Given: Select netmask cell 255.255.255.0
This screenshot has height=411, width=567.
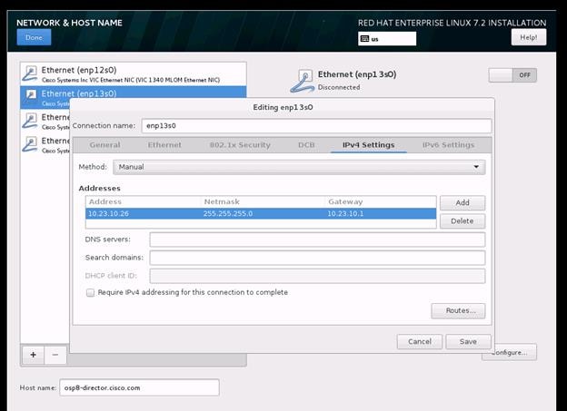Looking at the screenshot, I should [x=228, y=213].
